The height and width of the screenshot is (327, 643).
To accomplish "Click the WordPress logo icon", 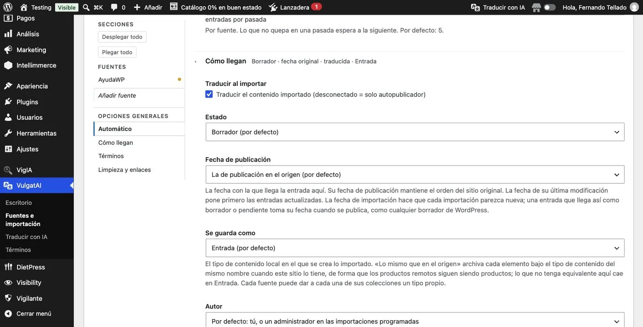I will [8, 7].
